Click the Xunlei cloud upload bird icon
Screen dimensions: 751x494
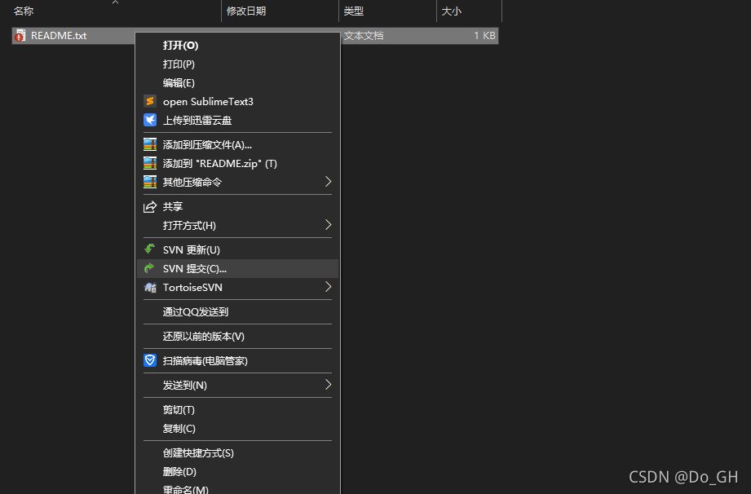150,120
